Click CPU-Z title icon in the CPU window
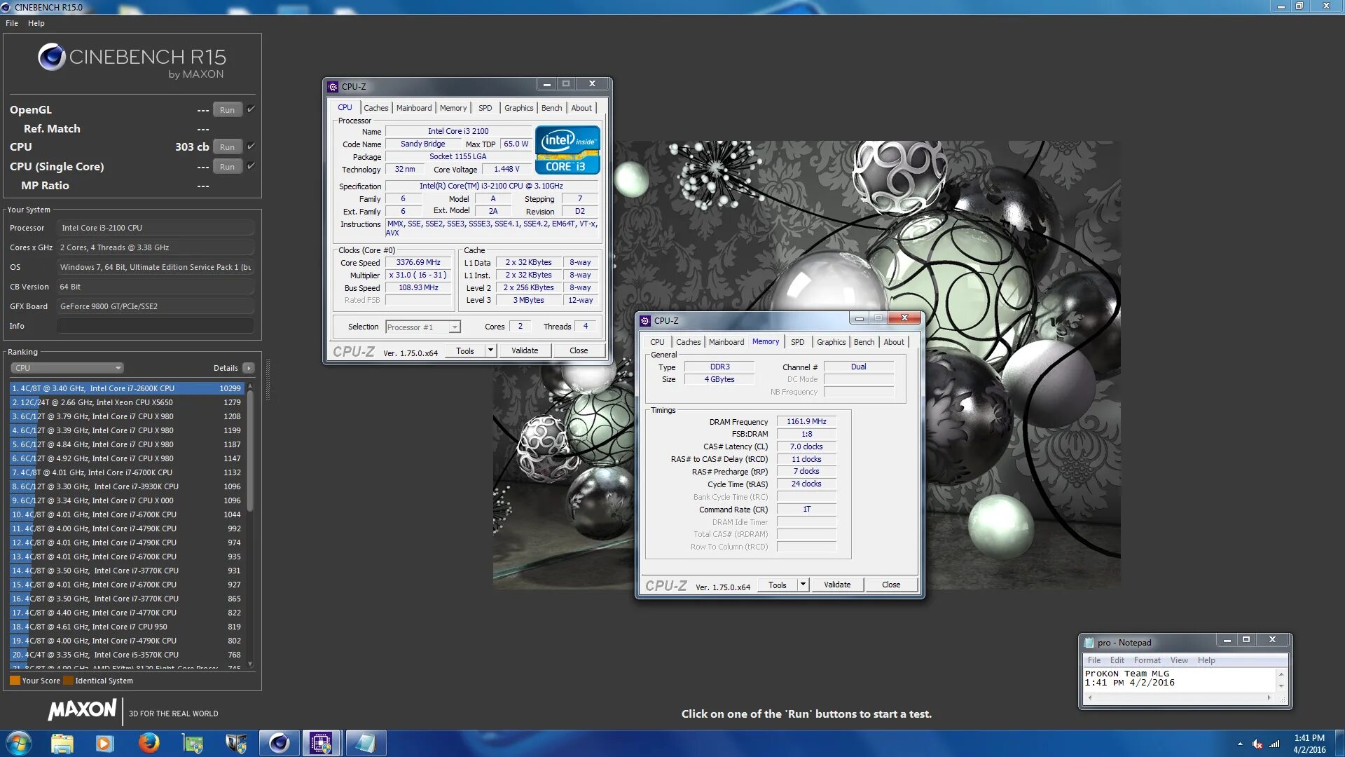The image size is (1345, 757). (333, 87)
